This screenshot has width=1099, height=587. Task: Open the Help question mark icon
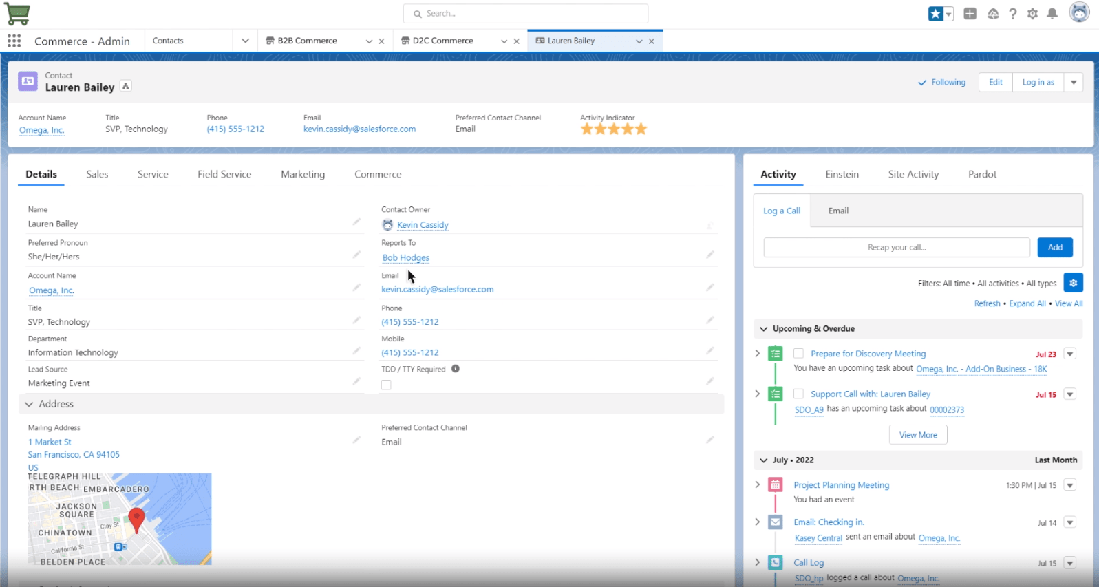pyautogui.click(x=1013, y=14)
